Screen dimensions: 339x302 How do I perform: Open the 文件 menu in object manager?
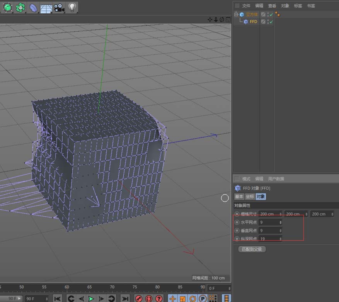(246, 5)
